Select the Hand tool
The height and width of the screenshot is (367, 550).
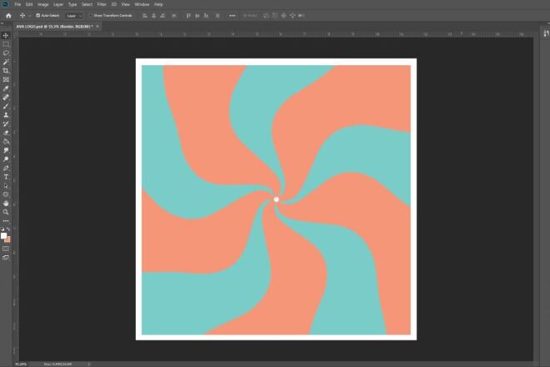tap(6, 204)
